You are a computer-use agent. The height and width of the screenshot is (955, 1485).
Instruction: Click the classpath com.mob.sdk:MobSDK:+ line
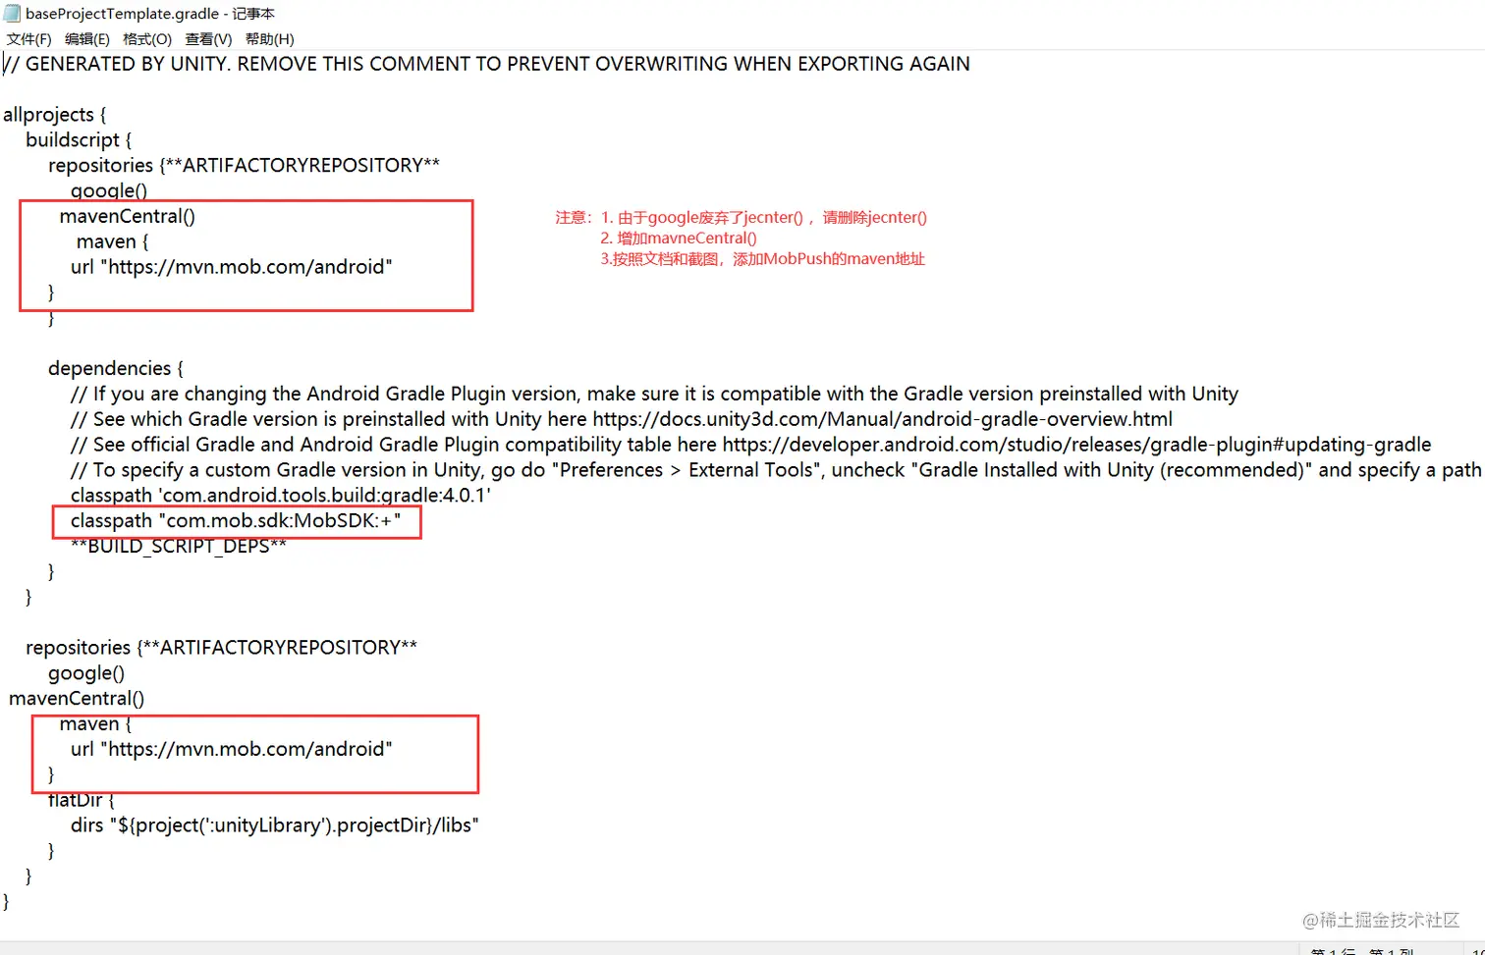(236, 521)
